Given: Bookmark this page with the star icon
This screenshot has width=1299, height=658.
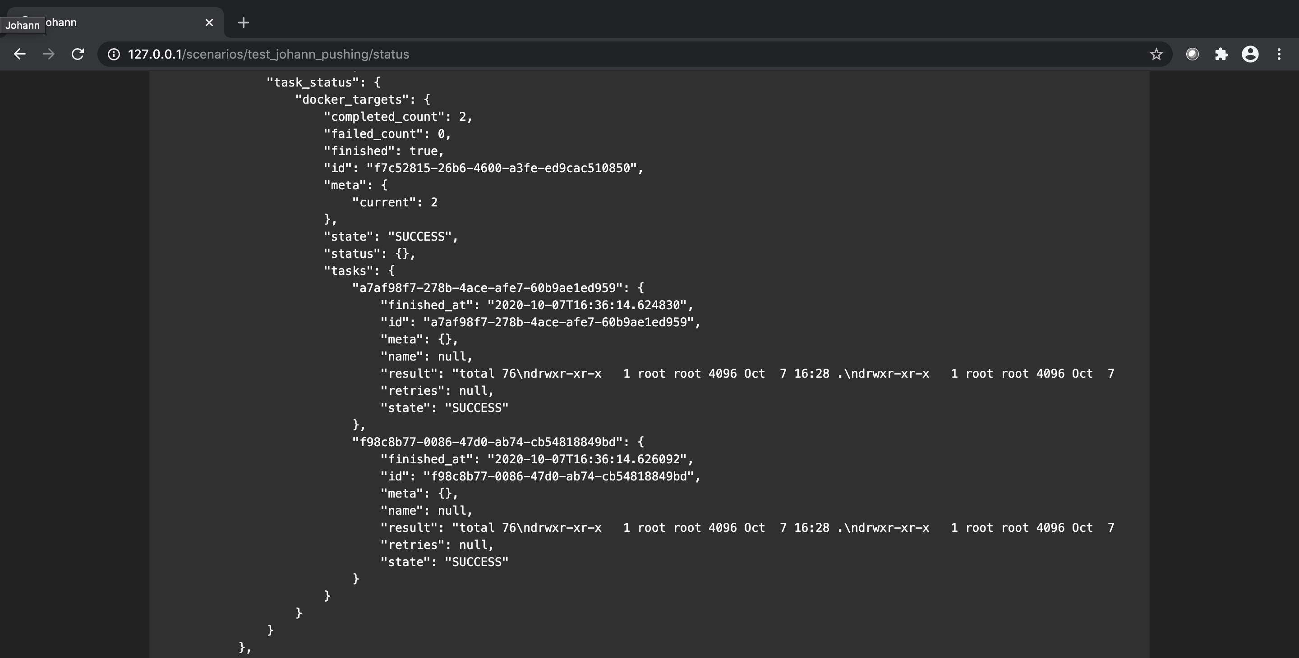Looking at the screenshot, I should (x=1156, y=54).
